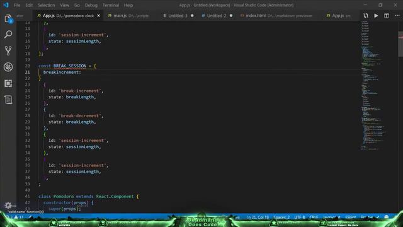Screen dimensions: 403x227
Task: Open the Manage gear icon in activity bar
Action: tap(8, 205)
